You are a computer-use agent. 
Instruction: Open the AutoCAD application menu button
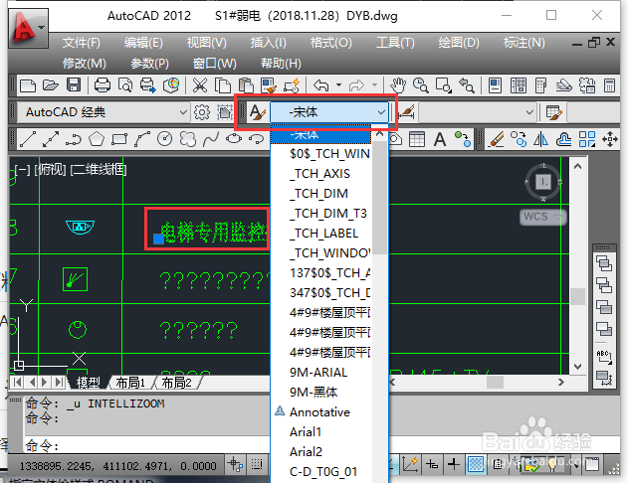tap(29, 29)
